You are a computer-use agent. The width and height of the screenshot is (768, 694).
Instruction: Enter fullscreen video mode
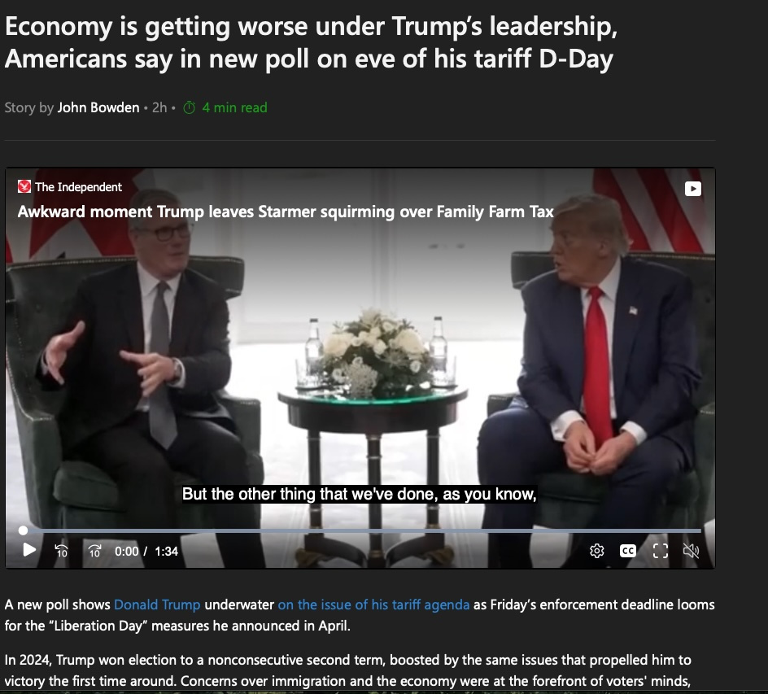point(661,551)
